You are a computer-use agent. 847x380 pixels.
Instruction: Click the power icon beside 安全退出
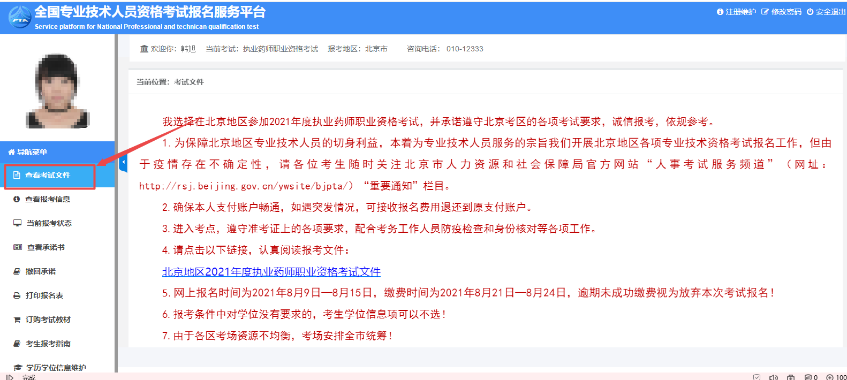[810, 12]
